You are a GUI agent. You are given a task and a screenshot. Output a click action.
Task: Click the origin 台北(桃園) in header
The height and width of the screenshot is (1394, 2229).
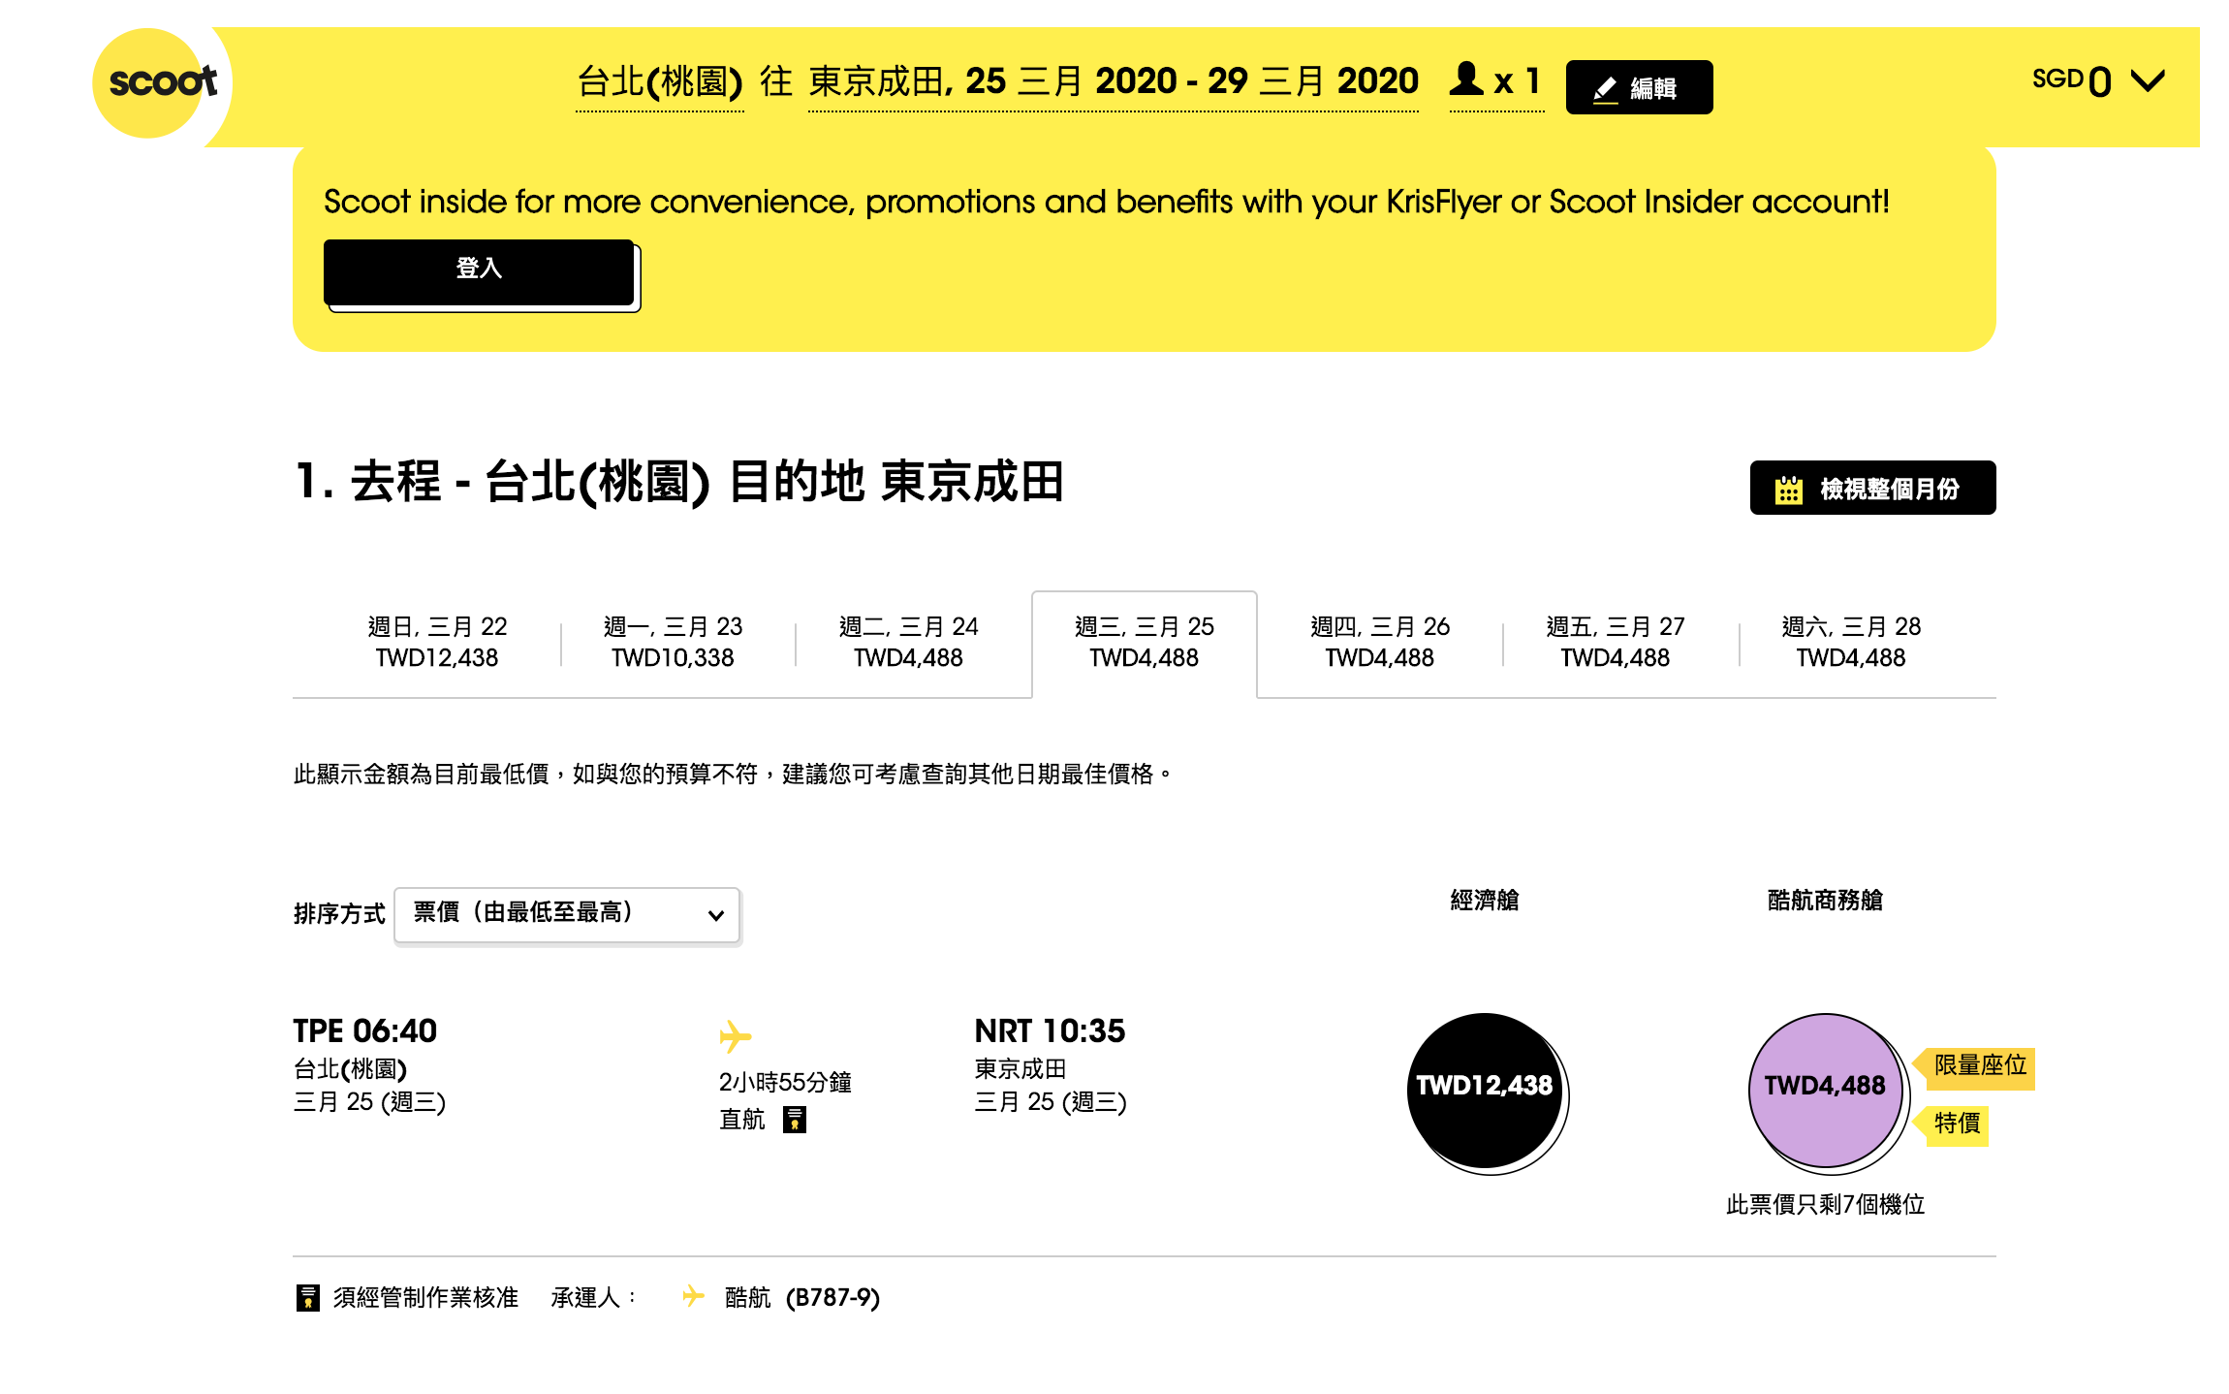point(660,82)
